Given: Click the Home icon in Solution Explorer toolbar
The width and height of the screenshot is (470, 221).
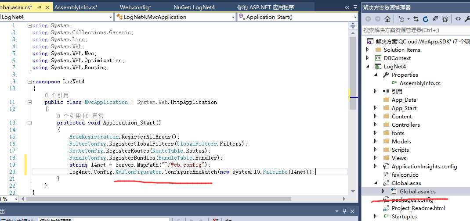Looking at the screenshot, I should point(387,19).
